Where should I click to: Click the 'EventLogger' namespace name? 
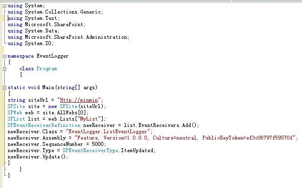52,56
